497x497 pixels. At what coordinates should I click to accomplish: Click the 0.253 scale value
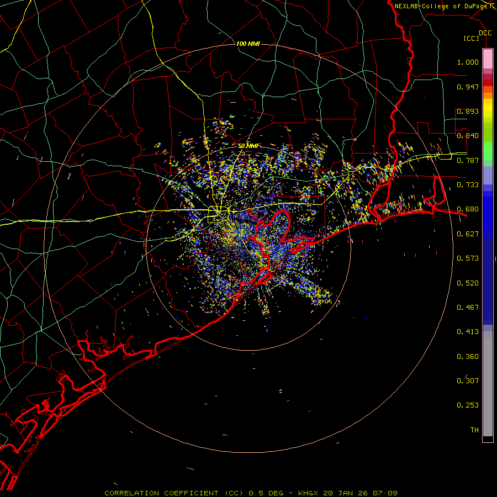(x=468, y=405)
